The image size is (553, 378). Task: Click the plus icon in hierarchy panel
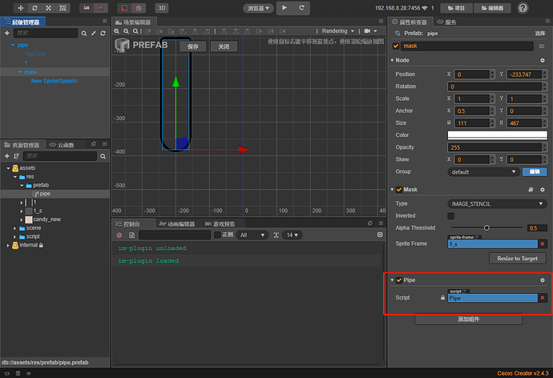coord(6,33)
